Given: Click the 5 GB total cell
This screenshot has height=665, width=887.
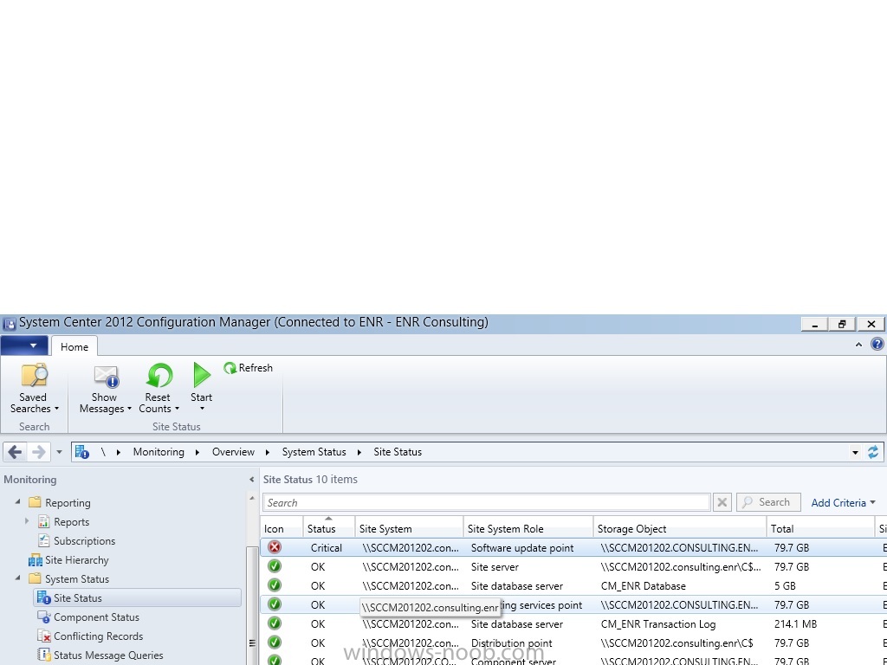Looking at the screenshot, I should point(785,586).
